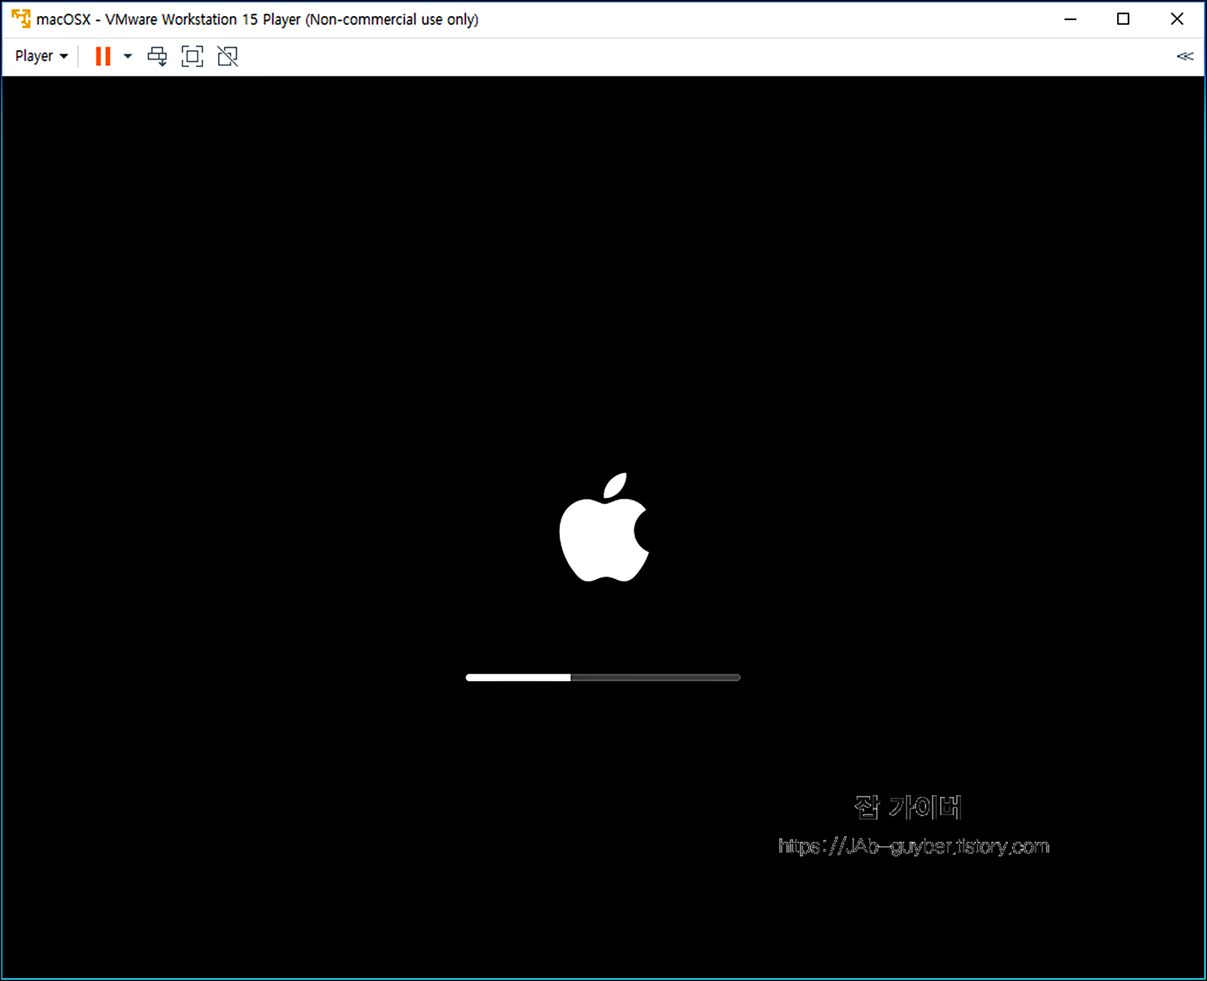This screenshot has width=1207, height=981.
Task: Expand the power options dropdown arrow
Action: tap(127, 56)
